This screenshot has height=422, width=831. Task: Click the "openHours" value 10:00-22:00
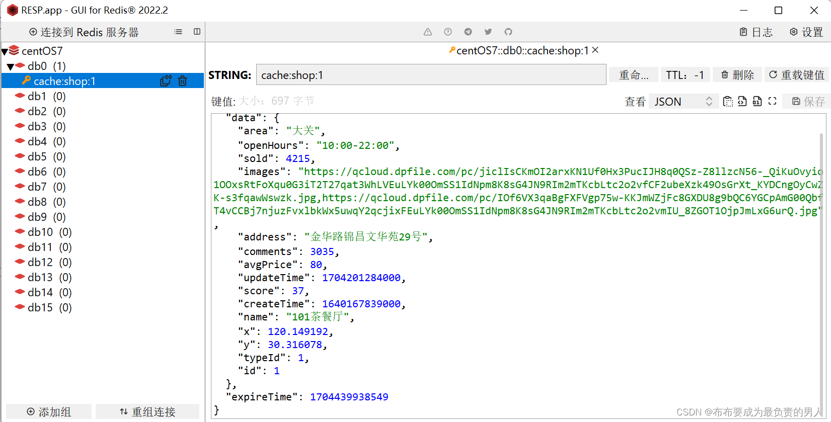(x=355, y=145)
